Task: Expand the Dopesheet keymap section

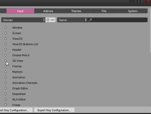Action: (x=6, y=94)
